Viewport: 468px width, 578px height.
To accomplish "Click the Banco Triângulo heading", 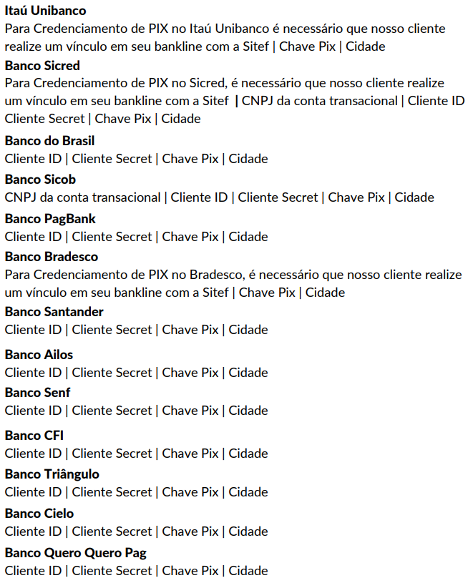I will coord(52,474).
